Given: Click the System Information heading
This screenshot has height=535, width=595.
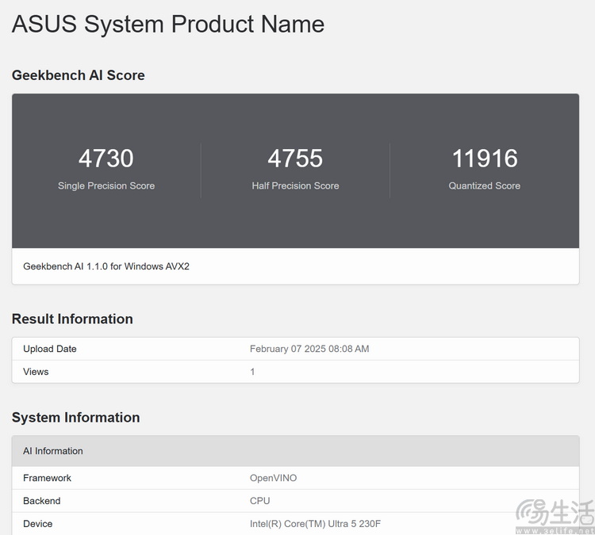Looking at the screenshot, I should click(x=76, y=418).
